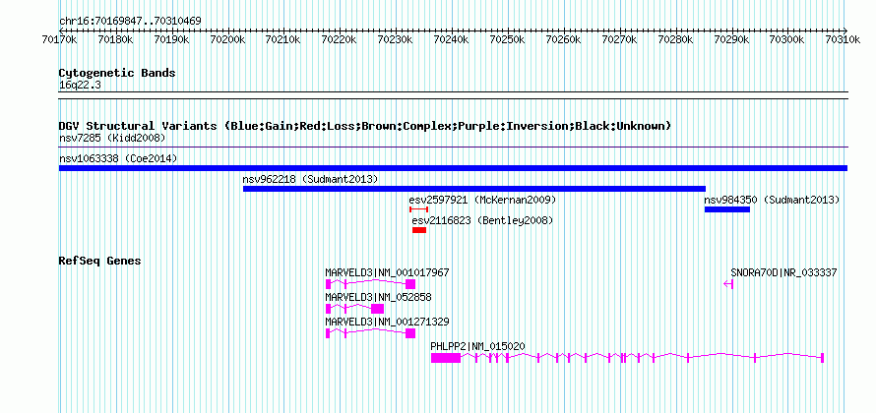Open the nsv984350 (Sudmant2013) label

772,200
